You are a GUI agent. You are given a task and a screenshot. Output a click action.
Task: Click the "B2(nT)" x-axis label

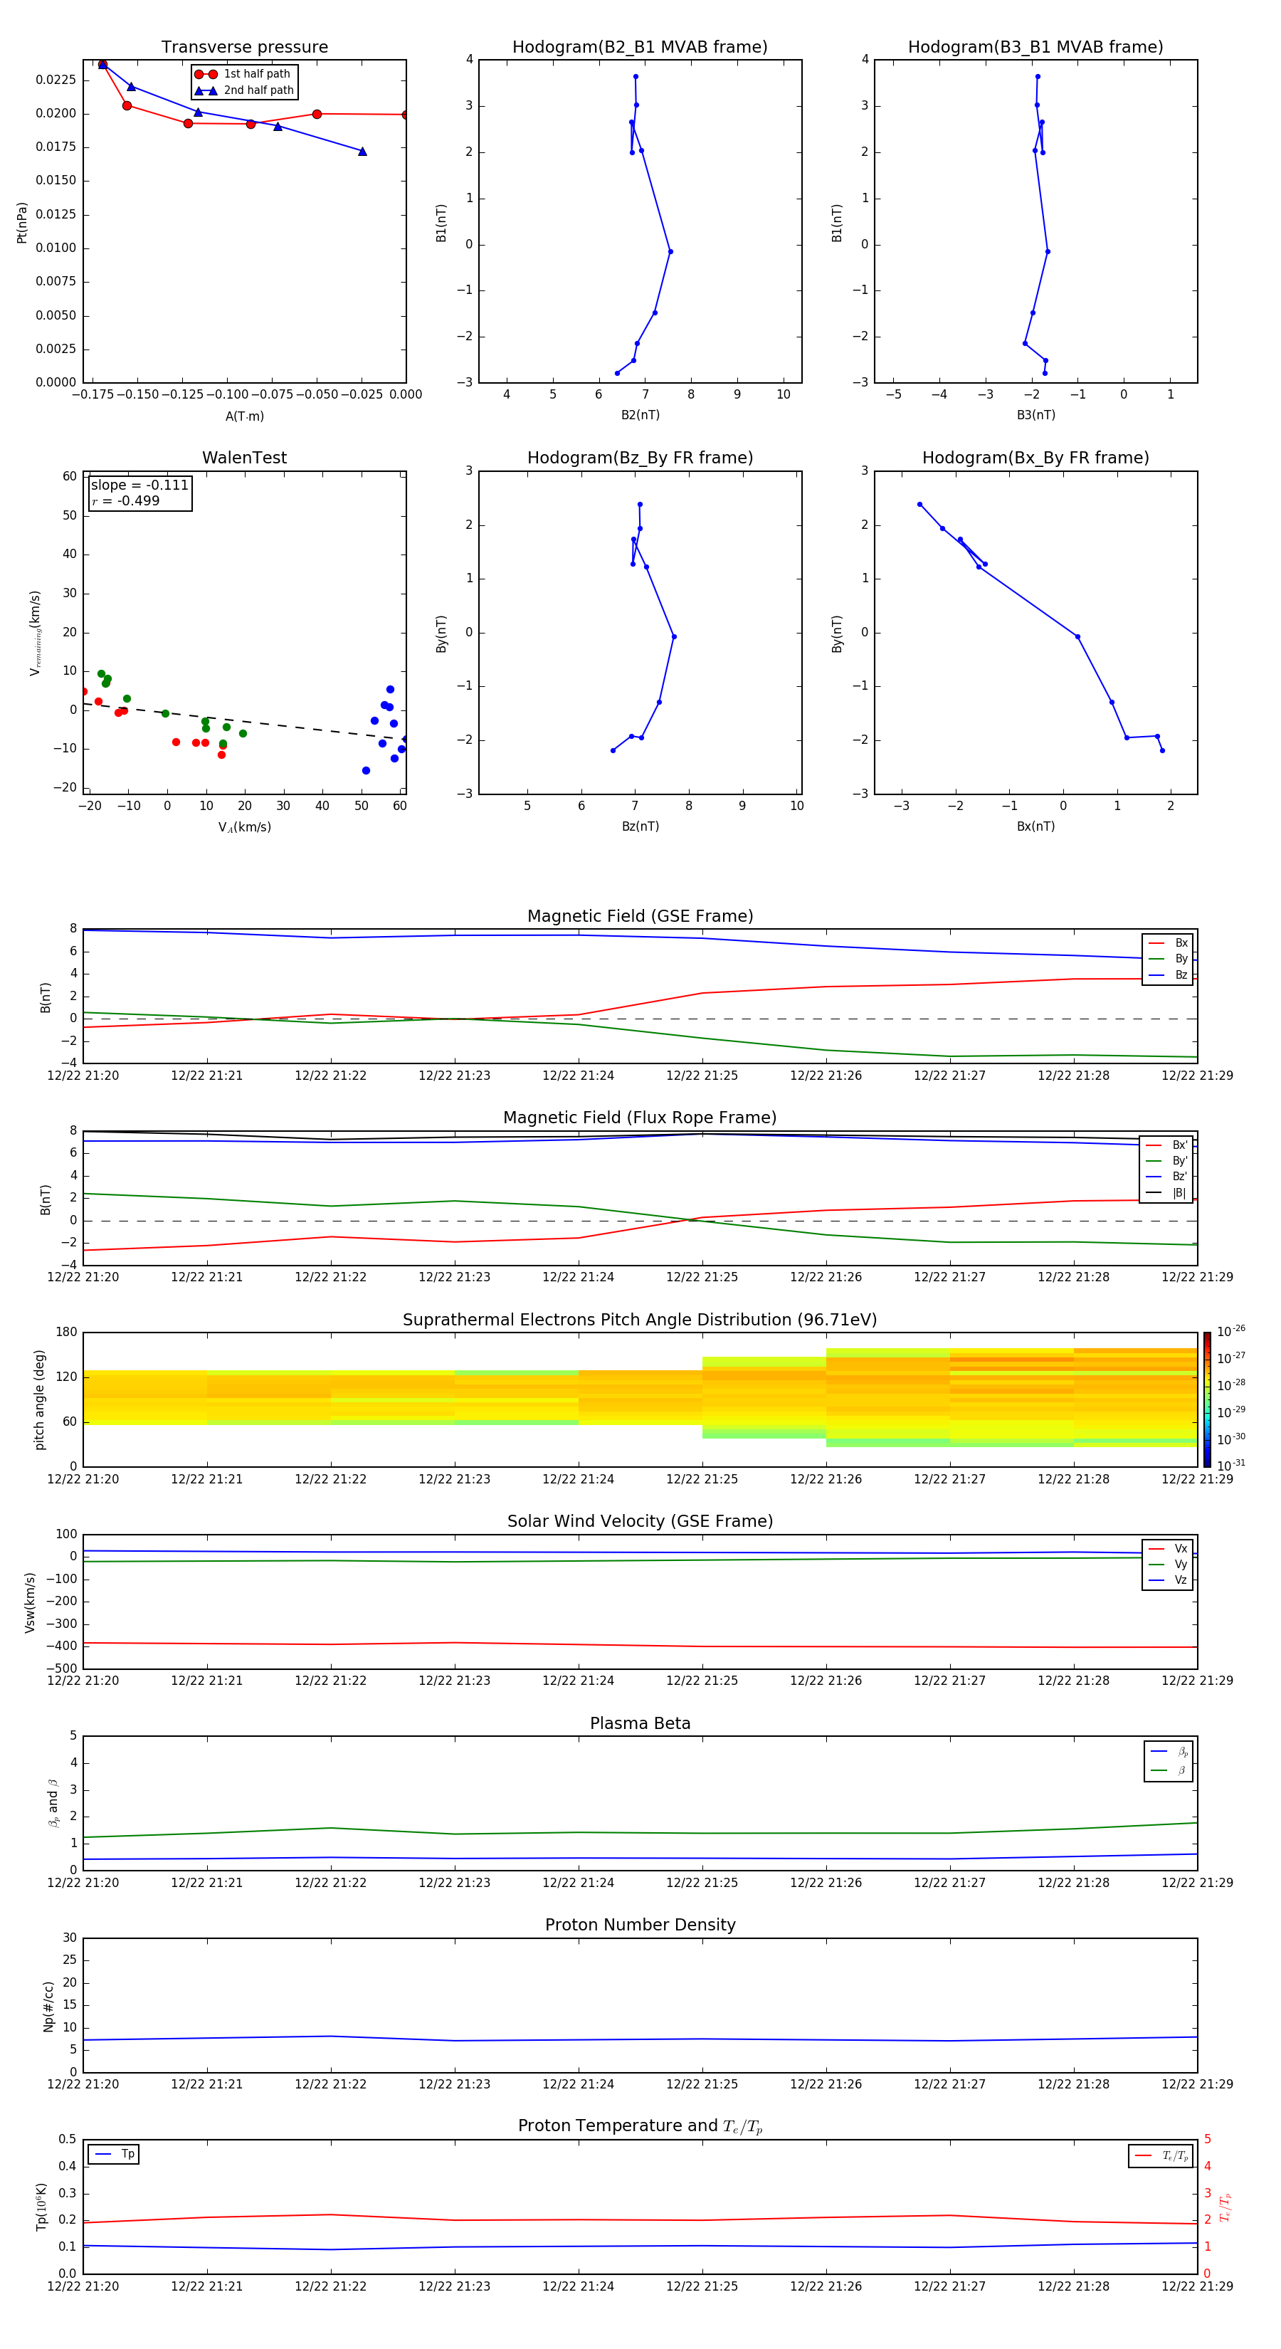(640, 415)
